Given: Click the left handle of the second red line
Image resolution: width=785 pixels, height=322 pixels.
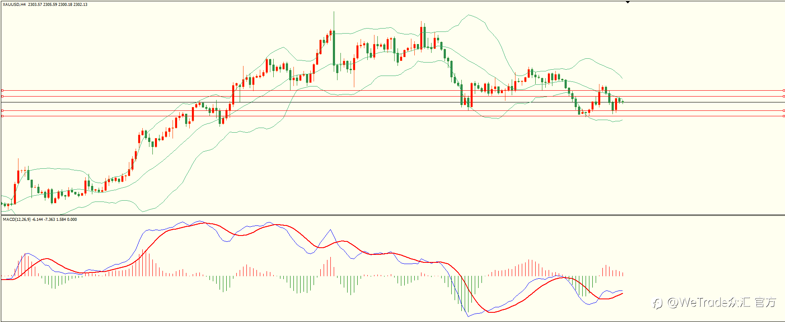Looking at the screenshot, I should tap(2, 96).
